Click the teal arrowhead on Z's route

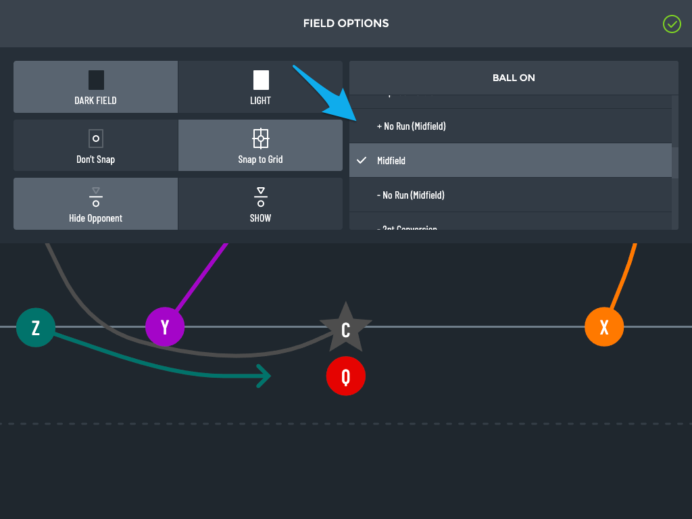pyautogui.click(x=264, y=376)
